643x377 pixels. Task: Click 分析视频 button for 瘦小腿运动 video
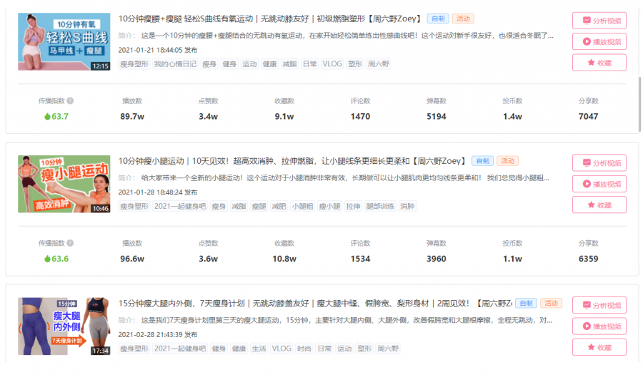(x=599, y=162)
